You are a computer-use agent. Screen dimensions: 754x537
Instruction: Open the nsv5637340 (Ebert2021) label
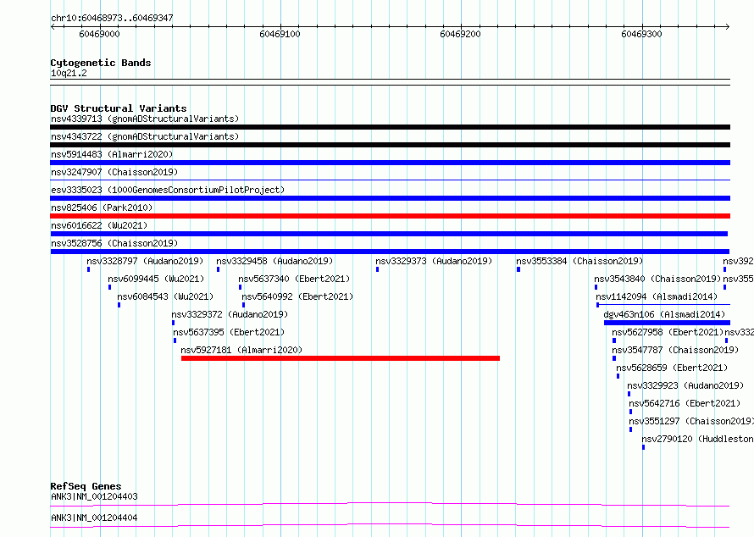coord(294,279)
